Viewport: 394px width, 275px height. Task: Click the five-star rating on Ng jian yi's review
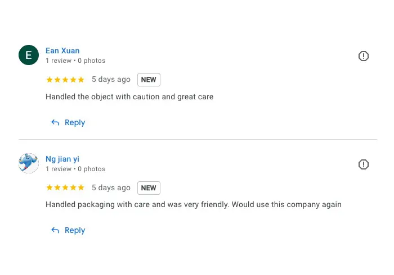click(x=65, y=187)
